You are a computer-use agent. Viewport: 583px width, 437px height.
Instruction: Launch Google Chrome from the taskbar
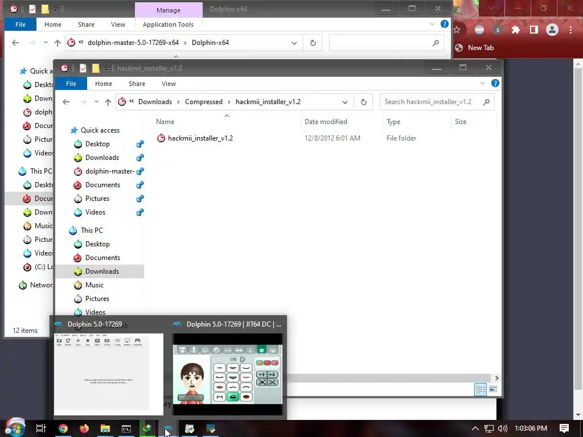pos(63,428)
